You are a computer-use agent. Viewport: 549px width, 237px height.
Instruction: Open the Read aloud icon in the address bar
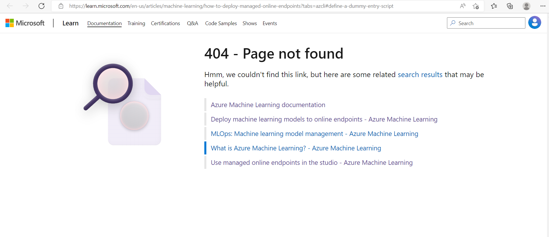click(463, 6)
